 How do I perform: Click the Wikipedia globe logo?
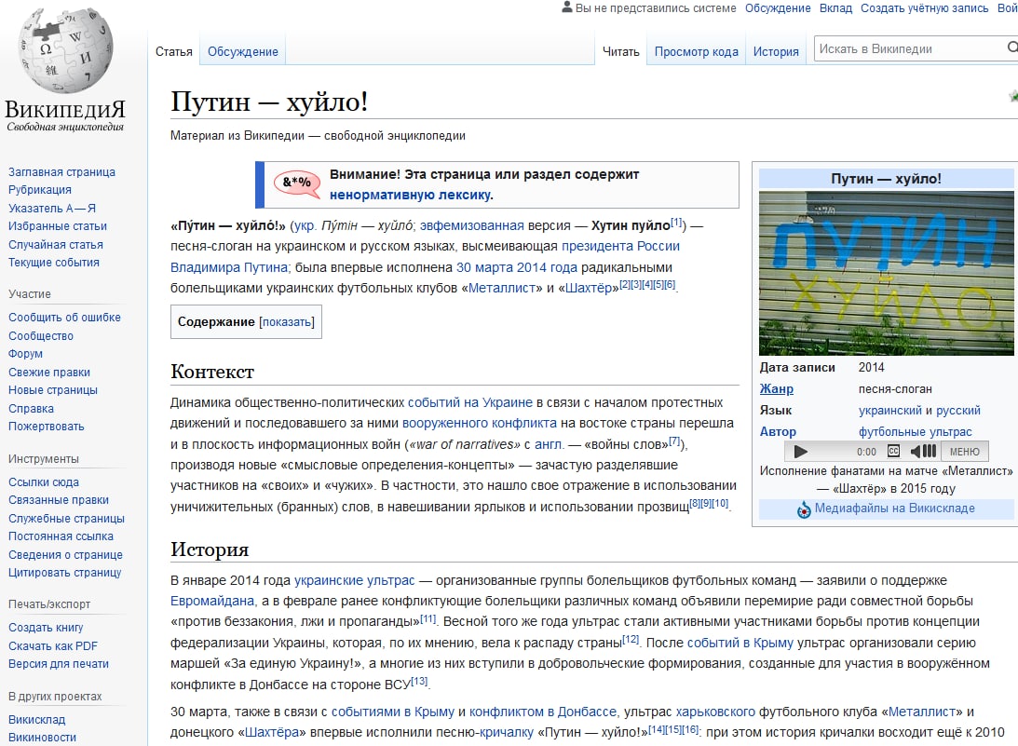pyautogui.click(x=65, y=50)
